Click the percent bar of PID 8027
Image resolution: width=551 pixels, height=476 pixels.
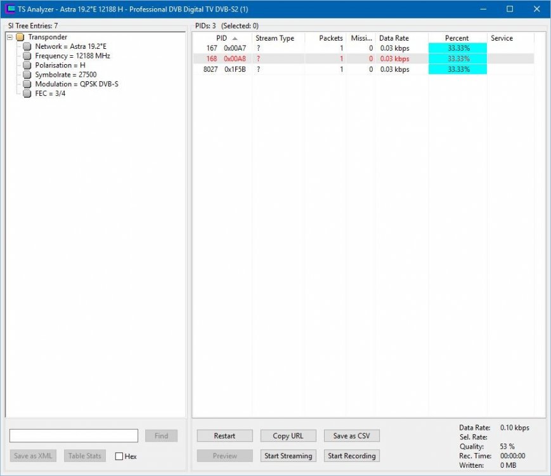point(458,69)
